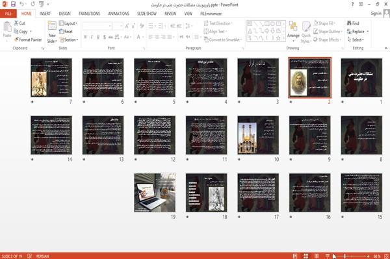Click the Sign in link
Viewport: 390px width, 259px height.
[376, 14]
